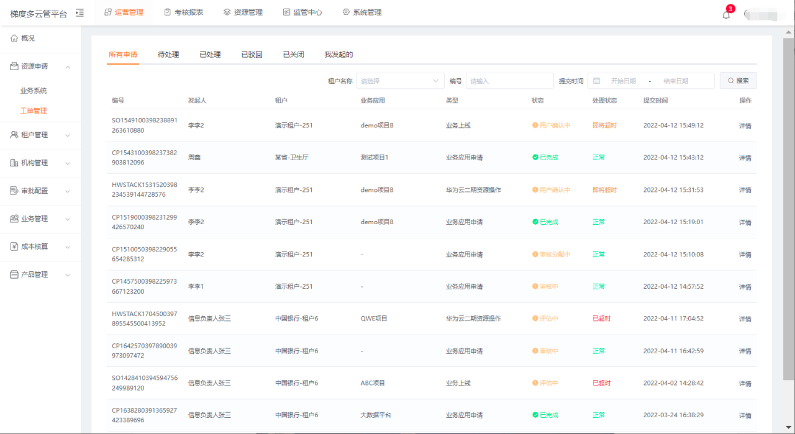Click the 资源管理 layers icon in top navigation
The image size is (795, 434).
pyautogui.click(x=227, y=12)
